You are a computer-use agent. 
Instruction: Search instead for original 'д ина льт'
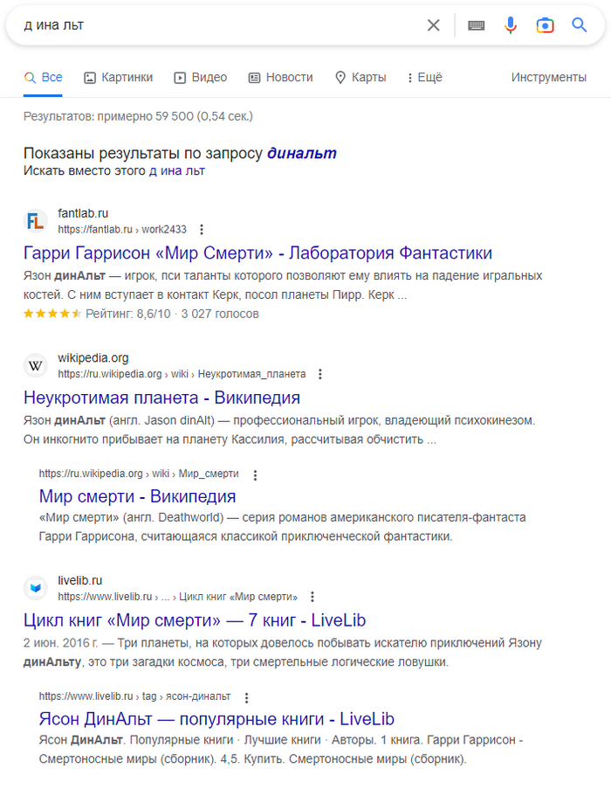[x=176, y=171]
